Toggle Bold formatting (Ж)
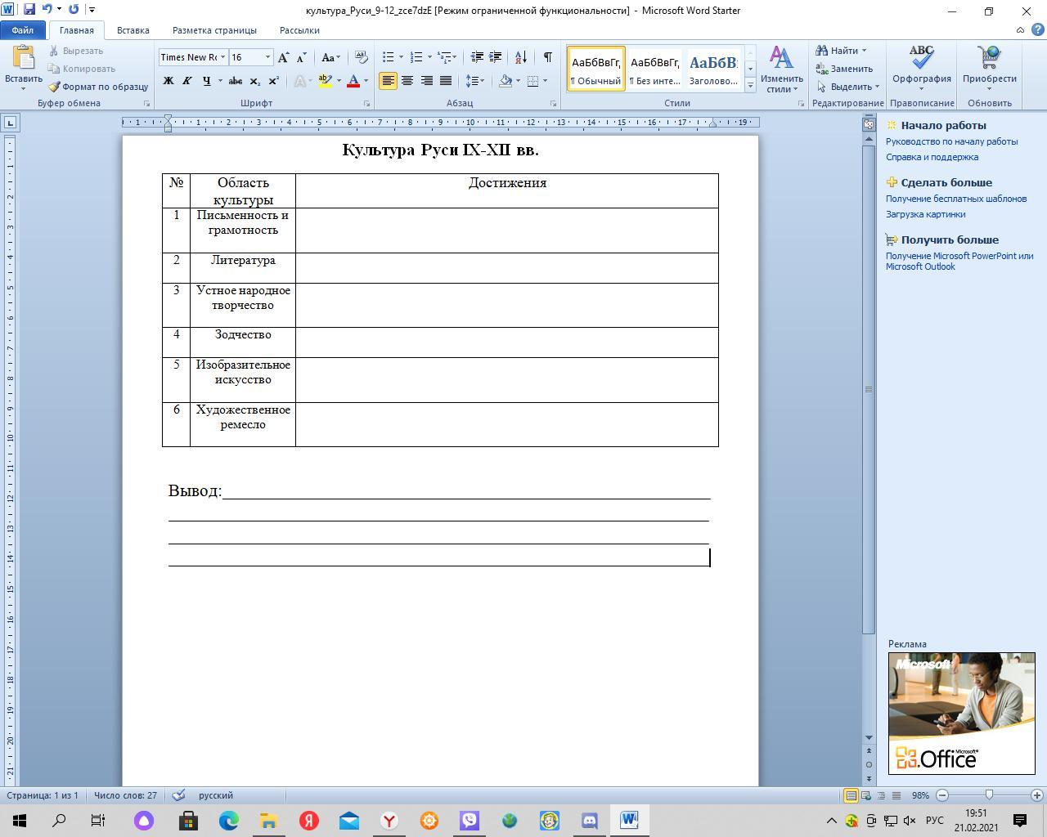The height and width of the screenshot is (837, 1047). [x=169, y=81]
